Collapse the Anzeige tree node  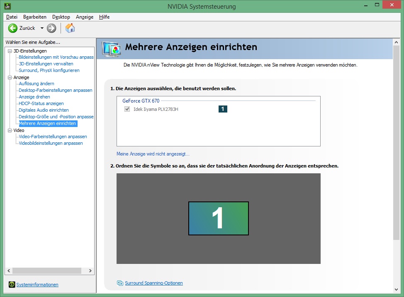click(10, 77)
